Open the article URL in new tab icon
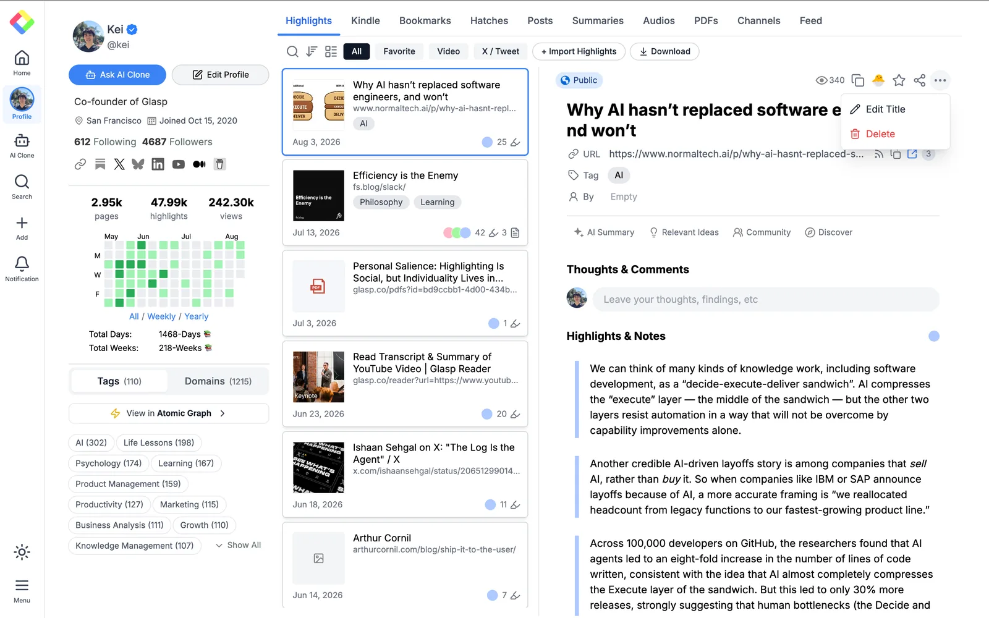This screenshot has height=618, width=989. click(x=912, y=154)
